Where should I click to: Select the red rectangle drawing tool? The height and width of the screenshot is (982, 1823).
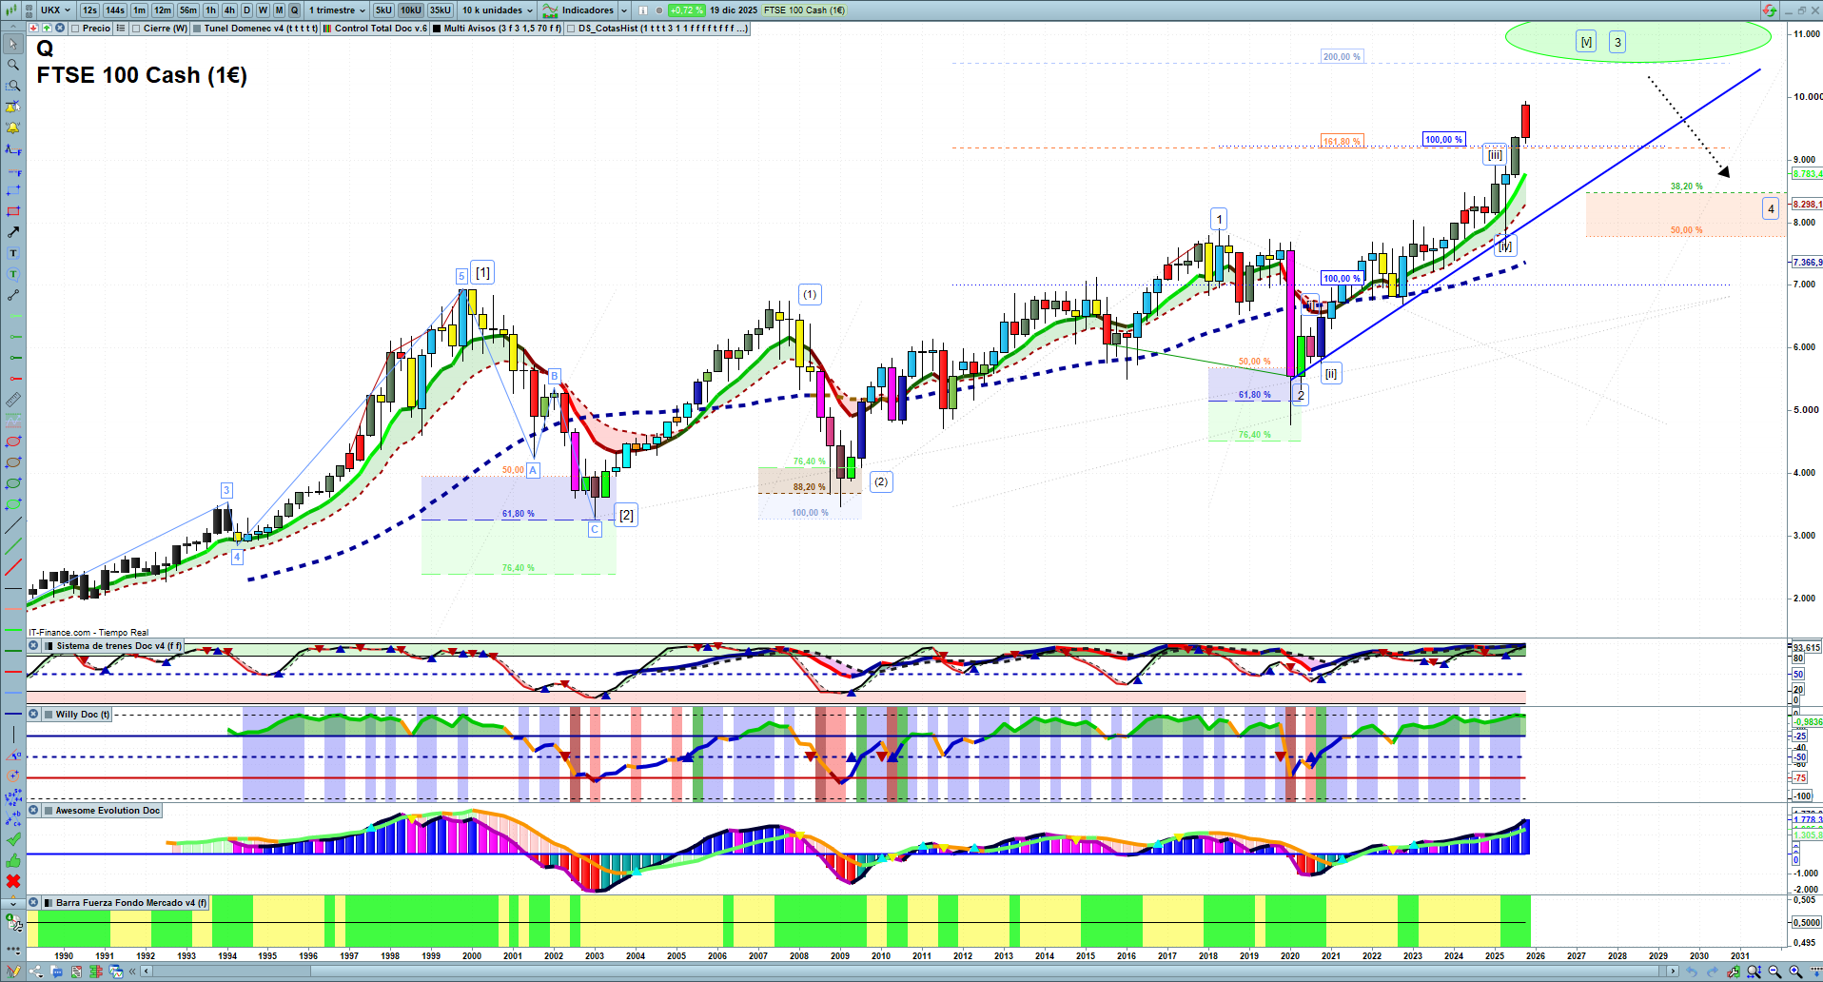13,211
